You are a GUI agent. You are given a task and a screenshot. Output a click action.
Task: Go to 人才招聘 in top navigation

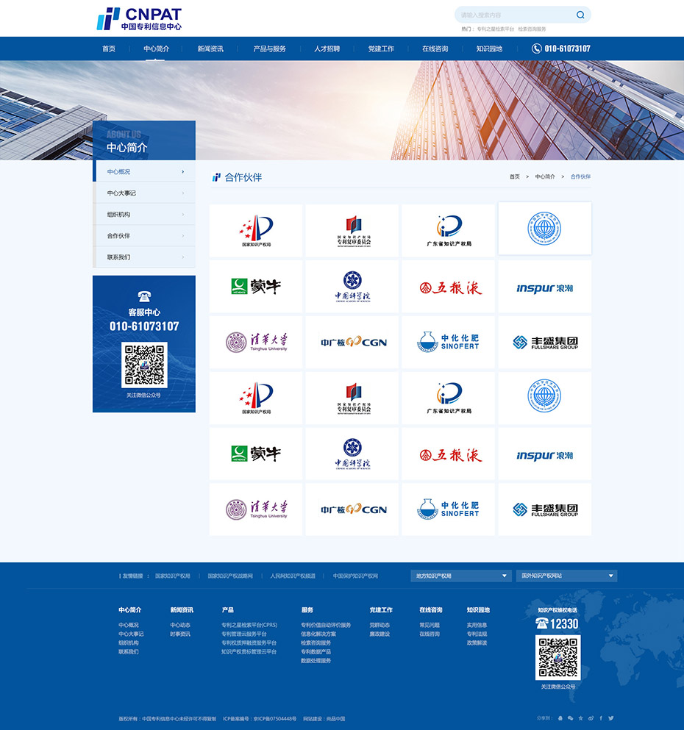click(327, 49)
